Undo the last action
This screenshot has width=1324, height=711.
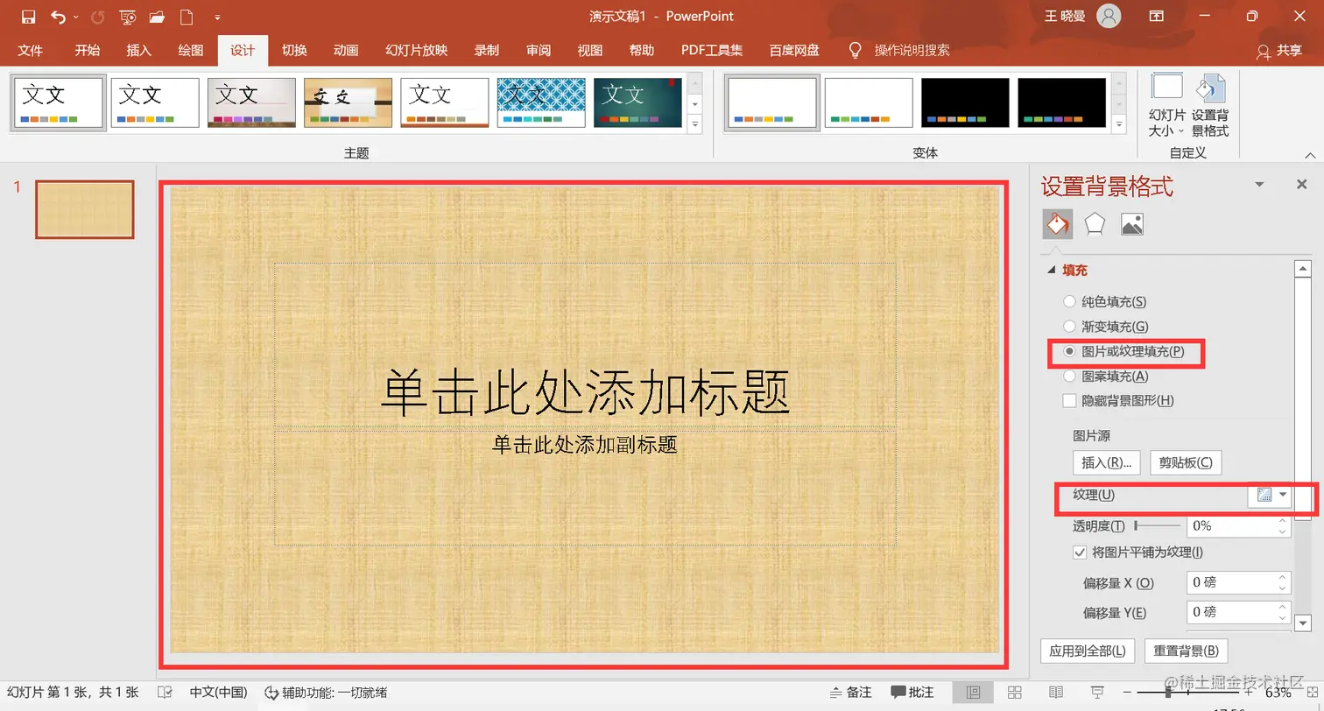(58, 17)
